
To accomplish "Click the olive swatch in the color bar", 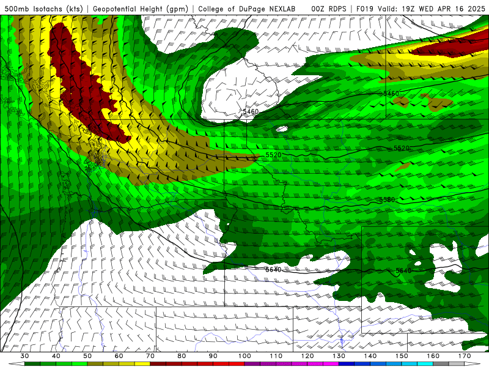I will pyautogui.click(x=95, y=364).
